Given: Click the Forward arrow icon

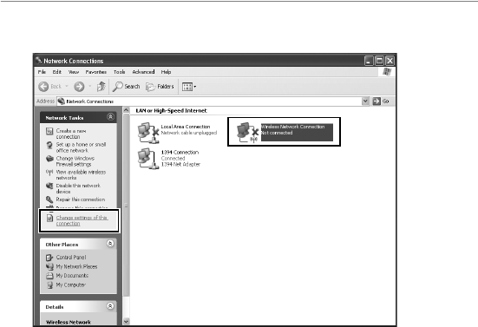Looking at the screenshot, I should click(79, 87).
